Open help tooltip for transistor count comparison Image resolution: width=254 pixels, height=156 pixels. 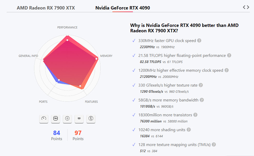[195, 115]
